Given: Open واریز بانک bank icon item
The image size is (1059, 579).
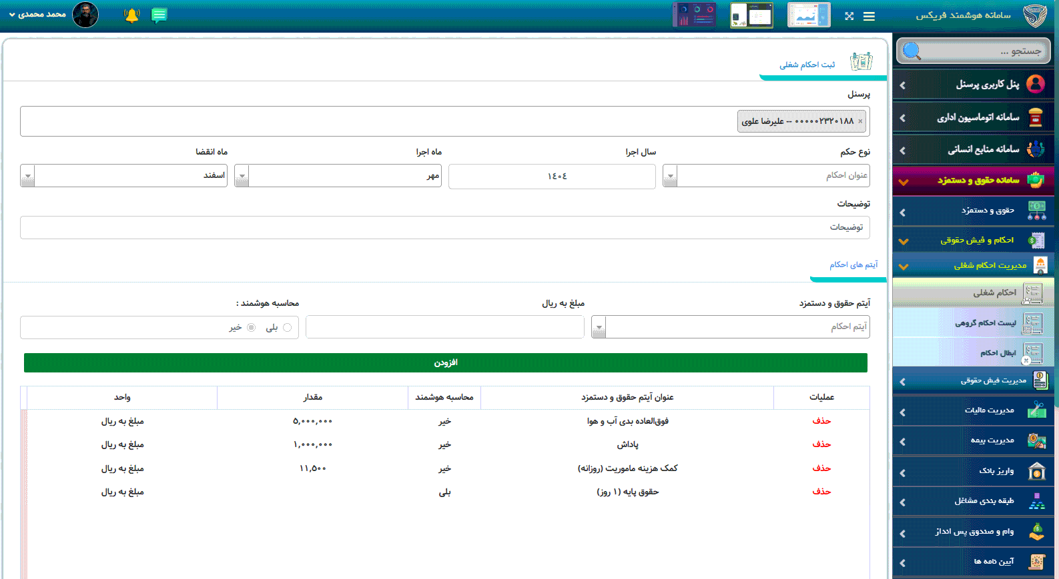Looking at the screenshot, I should click(x=1036, y=471).
